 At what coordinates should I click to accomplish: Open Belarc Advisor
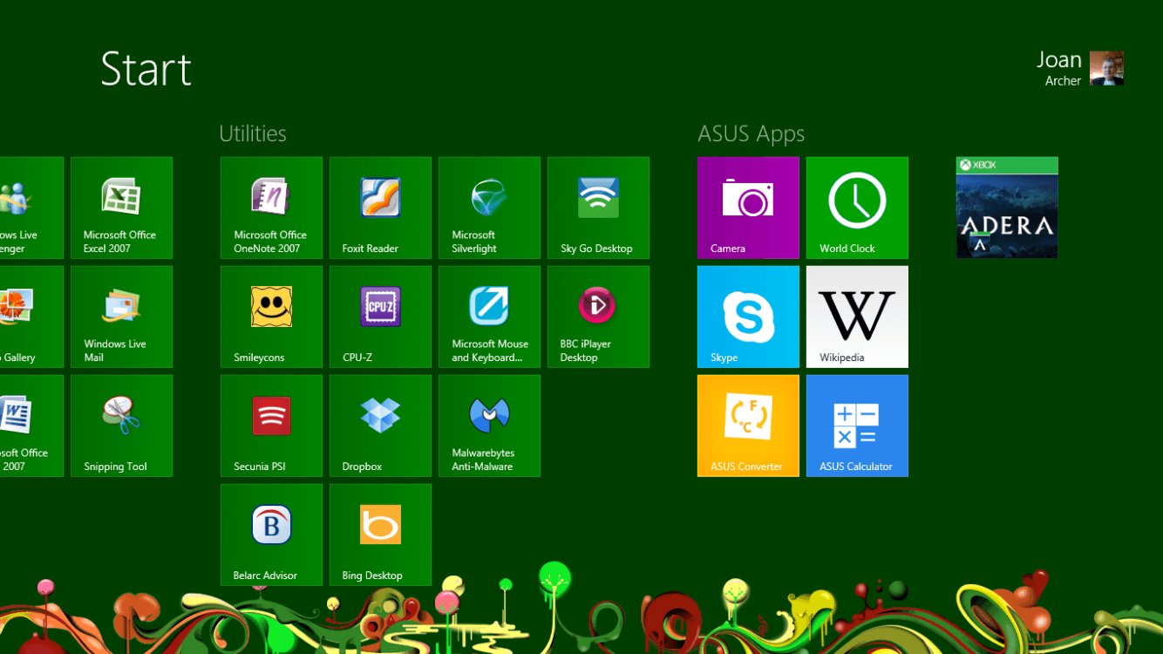(271, 535)
